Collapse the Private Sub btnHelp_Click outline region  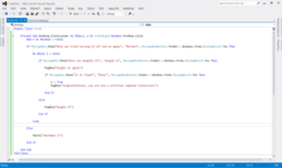tap(13, 36)
